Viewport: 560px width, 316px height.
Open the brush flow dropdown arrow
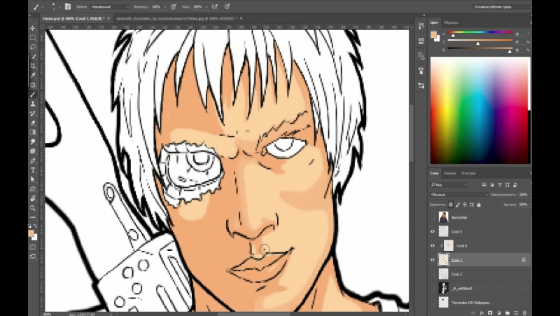point(206,6)
